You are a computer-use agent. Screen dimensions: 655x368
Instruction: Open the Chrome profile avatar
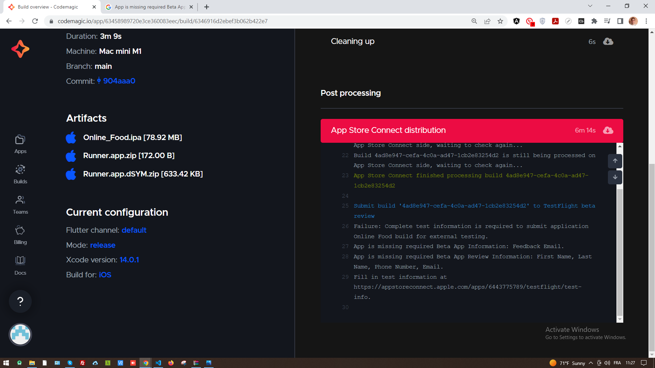(633, 21)
